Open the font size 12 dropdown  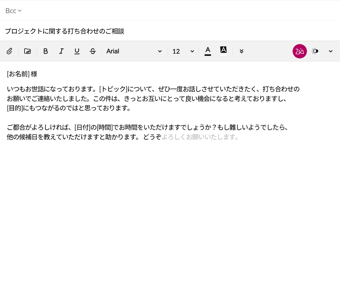pyautogui.click(x=183, y=51)
